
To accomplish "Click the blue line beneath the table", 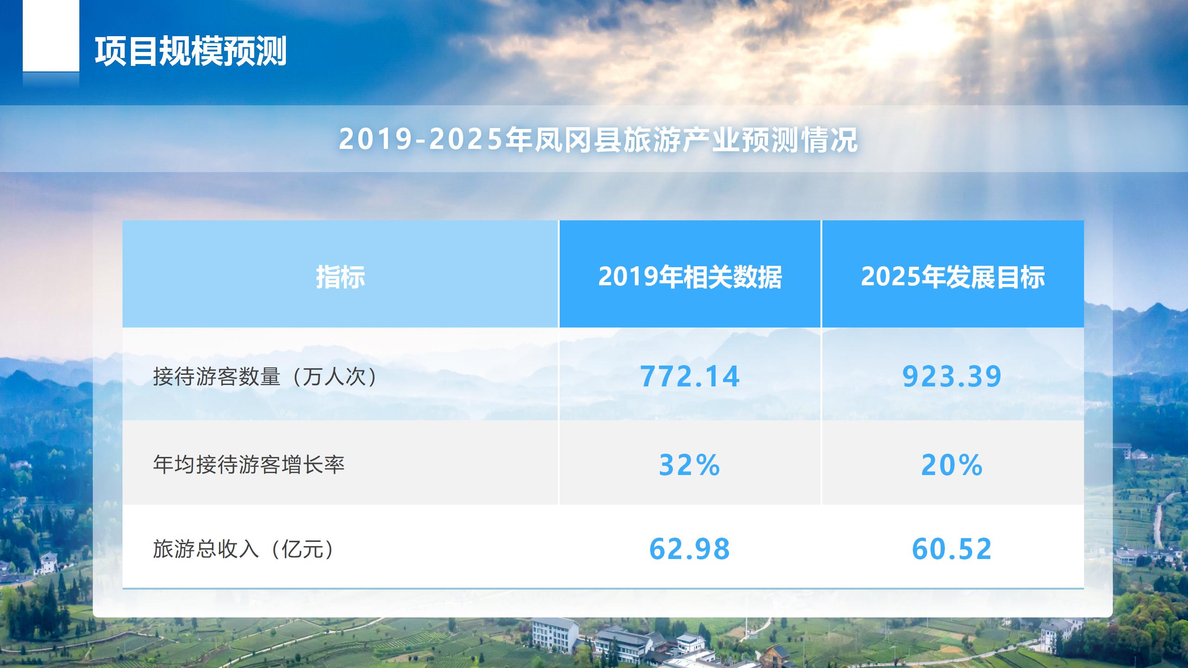I will pyautogui.click(x=603, y=588).
